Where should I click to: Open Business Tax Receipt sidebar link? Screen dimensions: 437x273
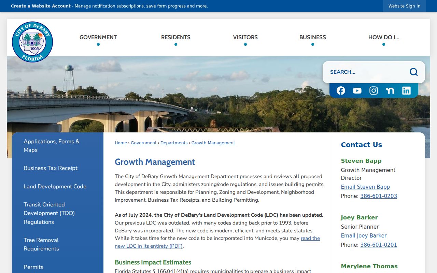pos(51,168)
